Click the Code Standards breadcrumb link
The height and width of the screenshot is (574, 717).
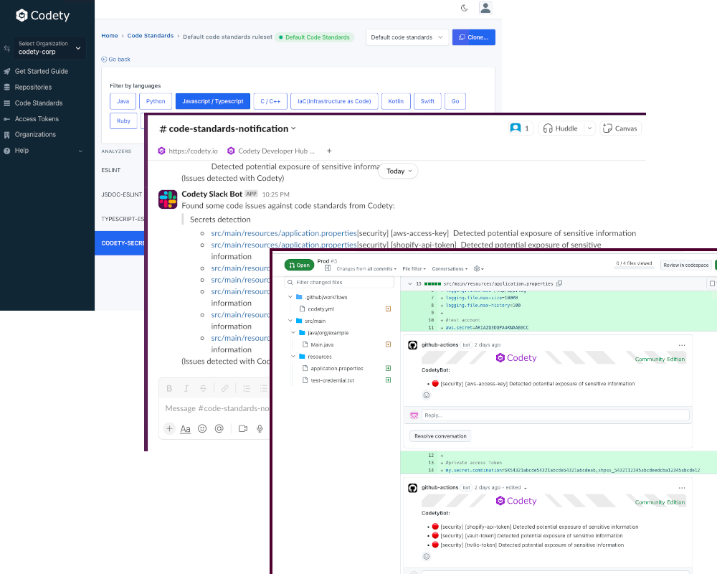coord(151,36)
